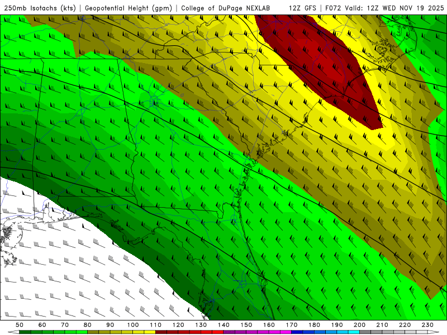Click the 120 label on the color scale
447x335 pixels.
click(178, 325)
